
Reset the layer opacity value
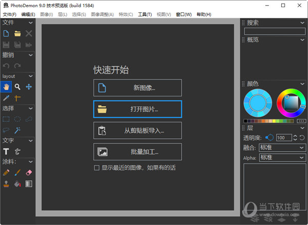coord(302,138)
